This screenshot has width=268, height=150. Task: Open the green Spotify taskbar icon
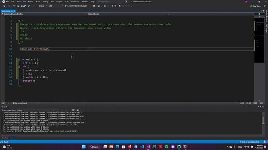click(167, 147)
